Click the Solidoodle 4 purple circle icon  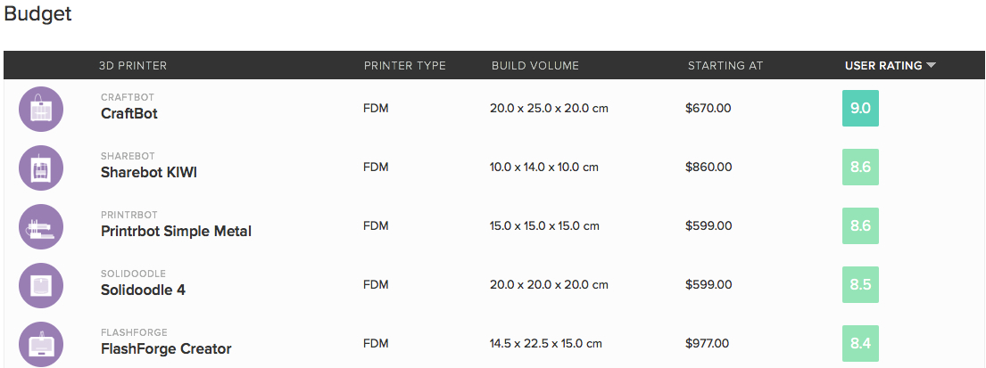click(x=41, y=286)
